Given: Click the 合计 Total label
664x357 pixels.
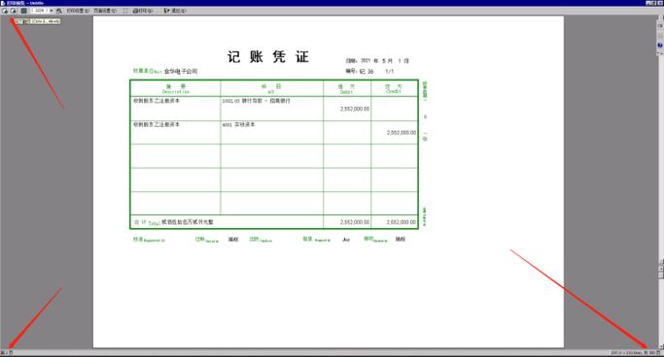Looking at the screenshot, I should pyautogui.click(x=147, y=223).
